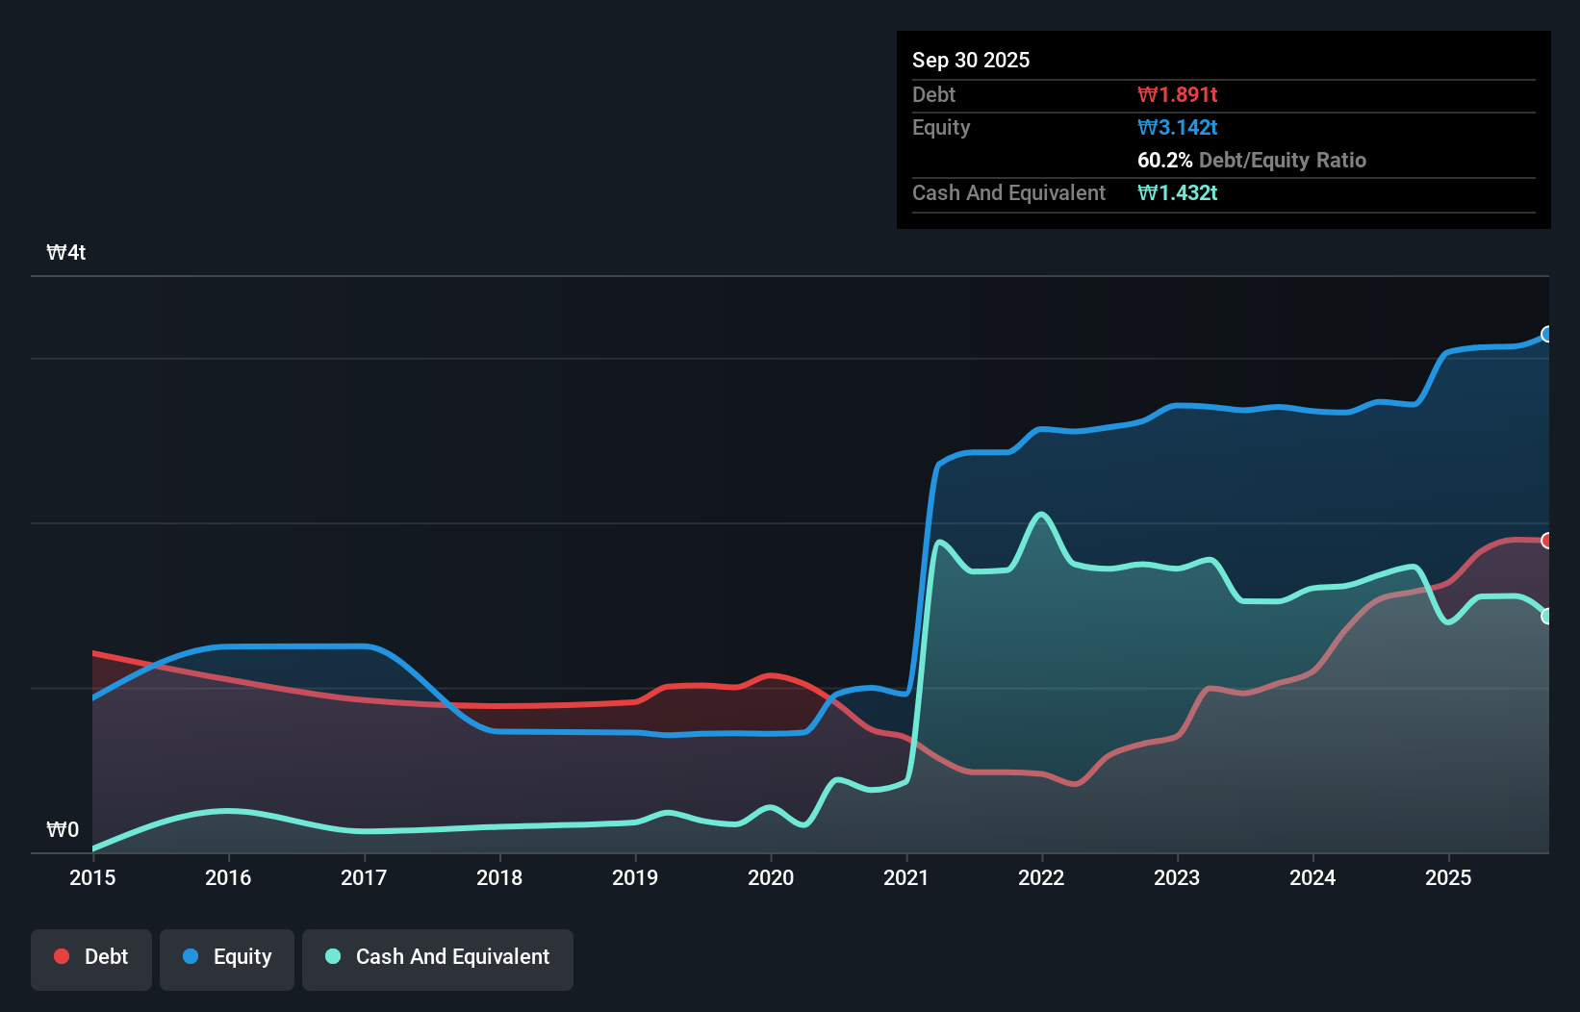Click the 2021 year label on the axis

point(905,878)
